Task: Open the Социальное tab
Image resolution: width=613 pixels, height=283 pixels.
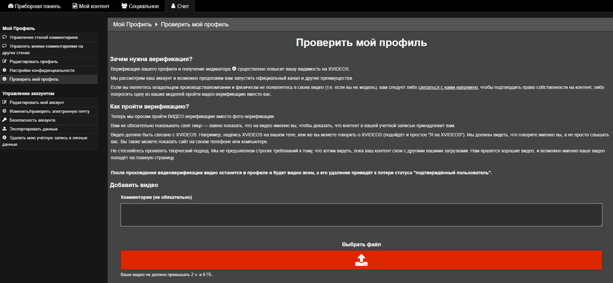Action: tap(140, 6)
